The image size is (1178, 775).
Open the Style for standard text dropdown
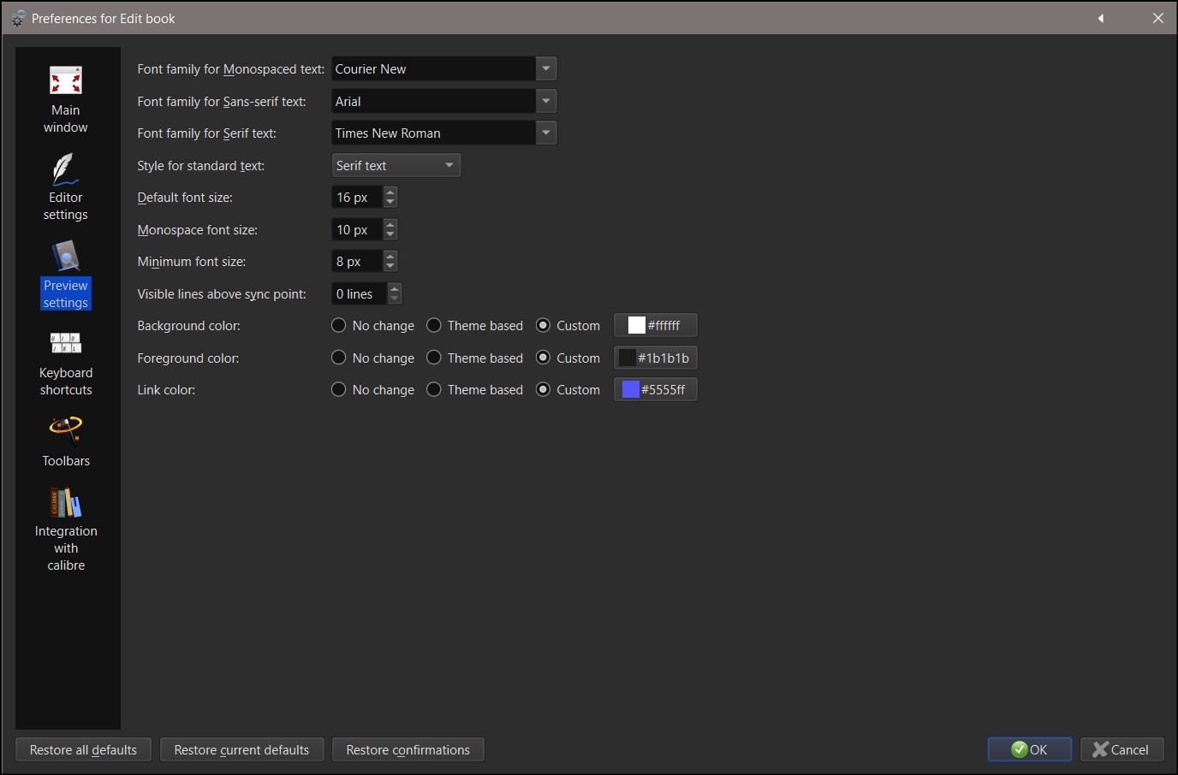point(396,165)
